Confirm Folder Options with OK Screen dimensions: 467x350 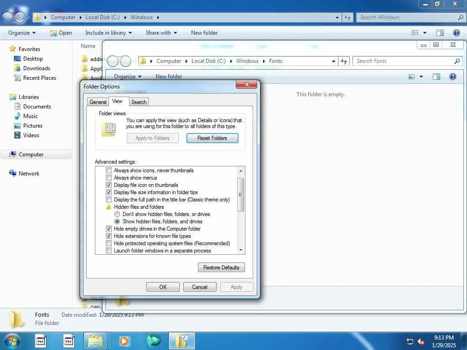(163, 287)
